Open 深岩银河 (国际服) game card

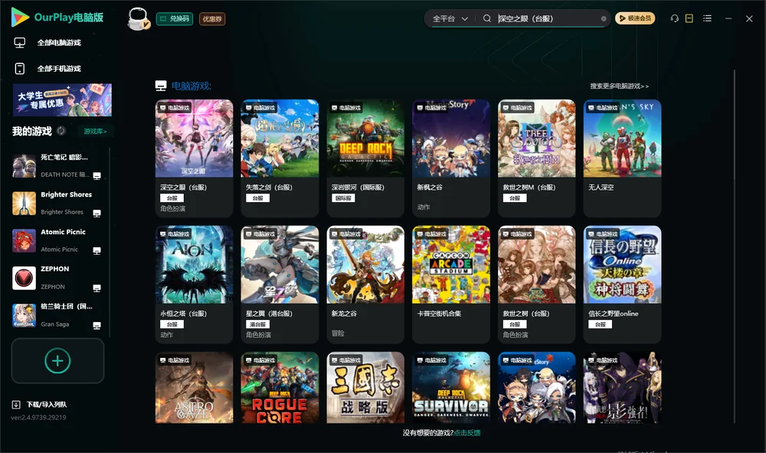point(365,158)
